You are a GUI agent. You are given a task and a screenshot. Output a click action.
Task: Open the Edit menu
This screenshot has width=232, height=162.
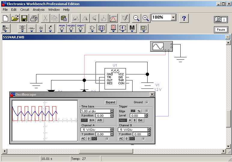click(14, 10)
